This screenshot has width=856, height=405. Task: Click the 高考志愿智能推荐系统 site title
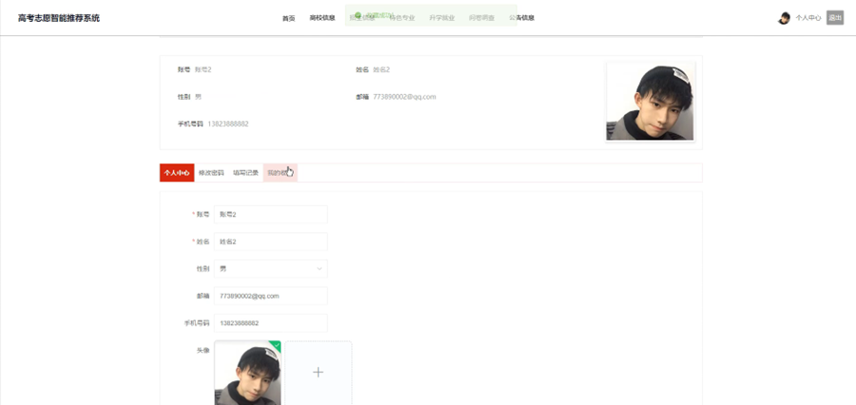pyautogui.click(x=59, y=18)
